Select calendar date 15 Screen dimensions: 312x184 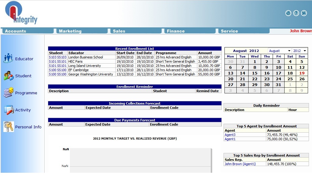[x=255, y=73]
